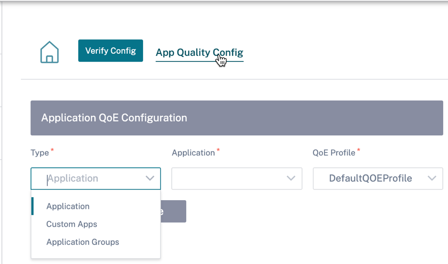This screenshot has width=448, height=264.
Task: Open the empty Application dropdown
Action: [x=237, y=178]
